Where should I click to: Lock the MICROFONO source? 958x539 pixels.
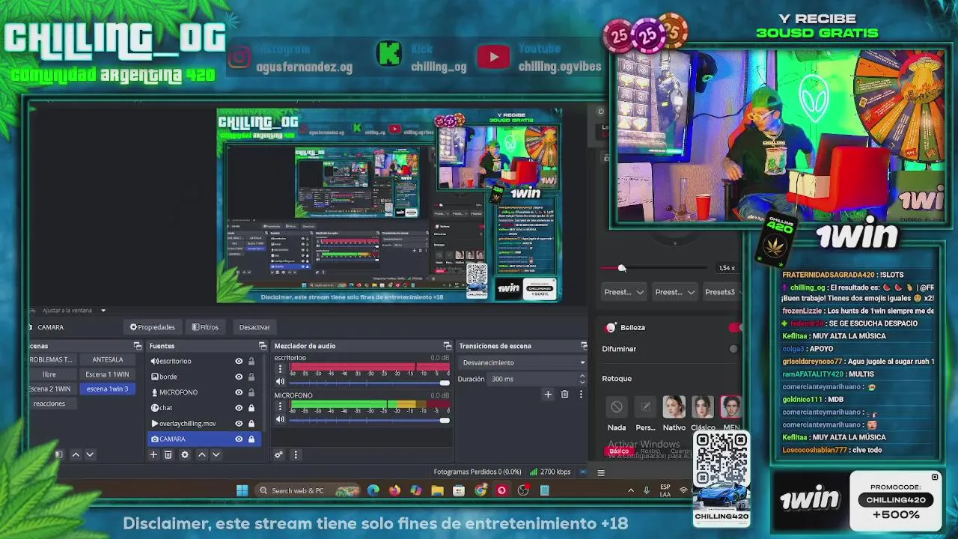tap(251, 392)
